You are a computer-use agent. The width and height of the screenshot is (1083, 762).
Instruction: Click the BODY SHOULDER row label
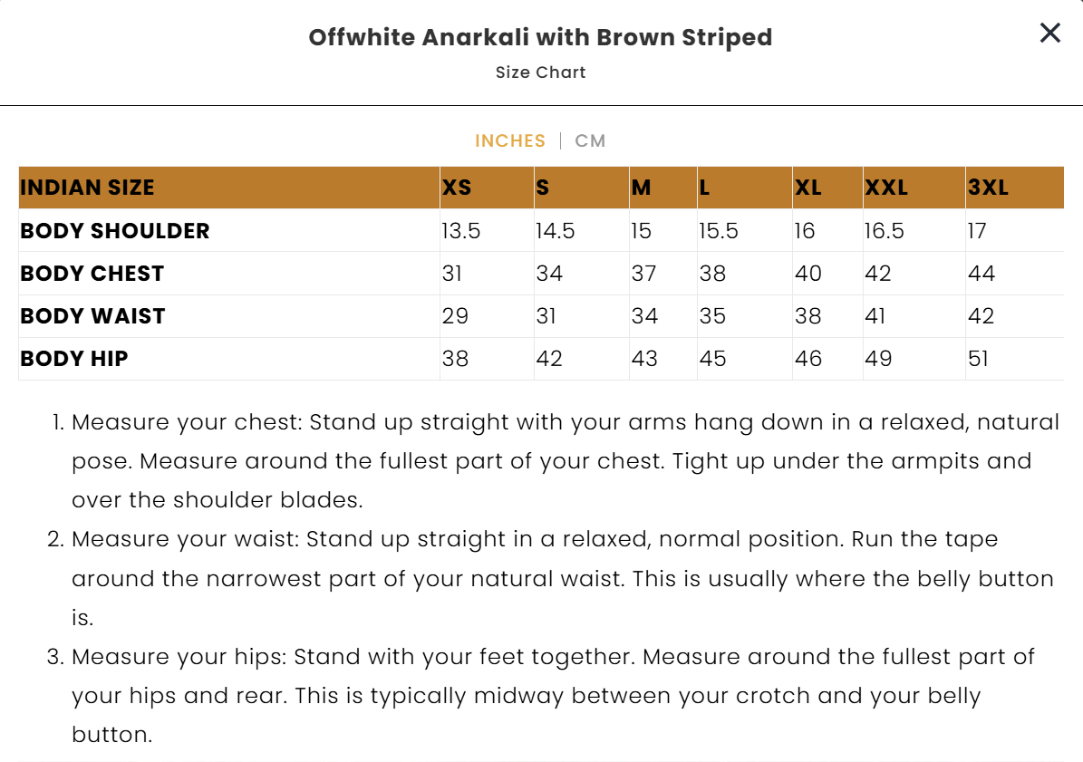(x=115, y=230)
